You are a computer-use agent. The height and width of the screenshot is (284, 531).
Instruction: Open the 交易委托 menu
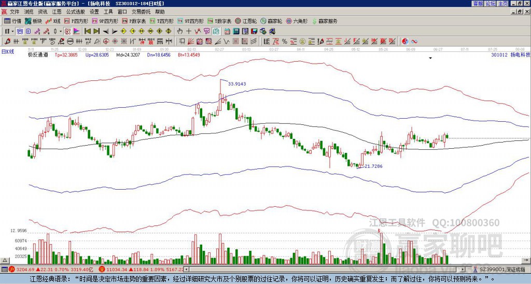point(141,12)
